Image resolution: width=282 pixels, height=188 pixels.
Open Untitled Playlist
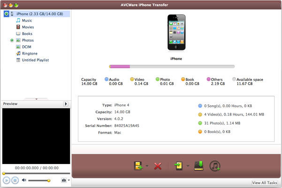point(35,60)
